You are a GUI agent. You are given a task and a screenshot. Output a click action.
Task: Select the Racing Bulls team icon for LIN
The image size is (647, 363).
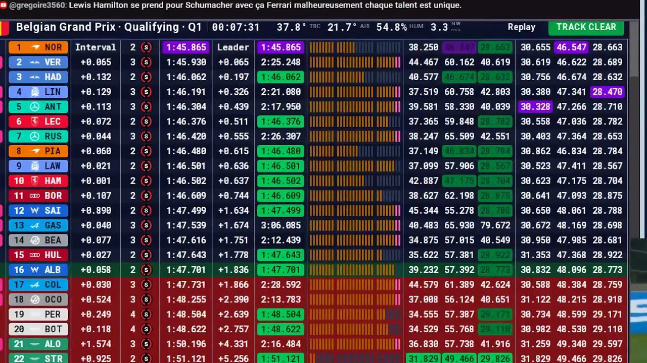click(x=35, y=92)
